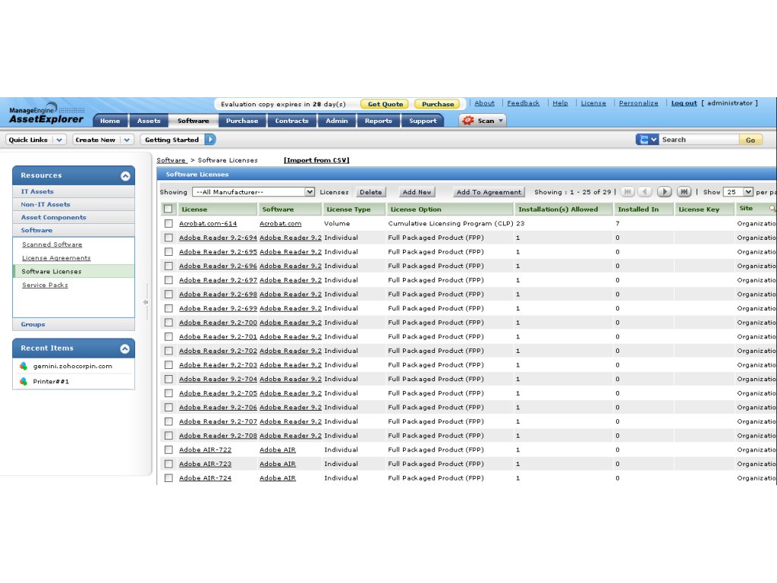Switch to the Contracts tab
This screenshot has height=583, width=777.
pyautogui.click(x=292, y=121)
